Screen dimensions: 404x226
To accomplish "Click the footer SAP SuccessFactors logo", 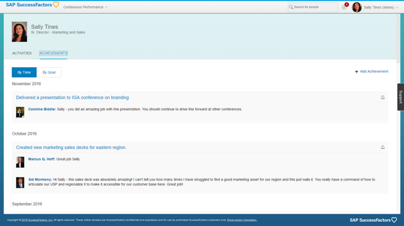I will (373, 220).
